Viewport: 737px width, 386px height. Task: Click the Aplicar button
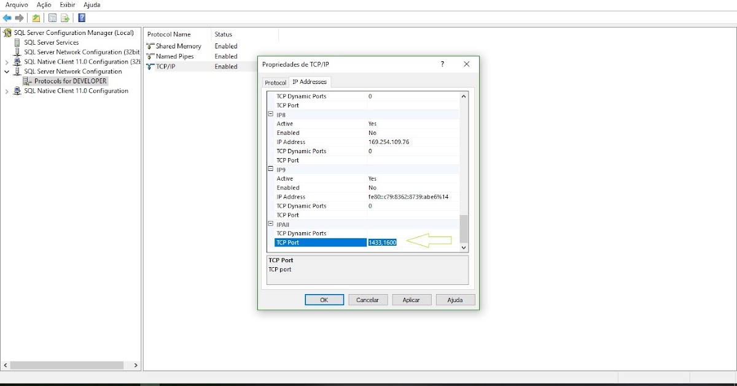coord(411,300)
